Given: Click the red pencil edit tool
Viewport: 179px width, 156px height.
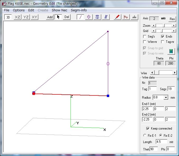Looking at the screenshot, I should 117,17.
